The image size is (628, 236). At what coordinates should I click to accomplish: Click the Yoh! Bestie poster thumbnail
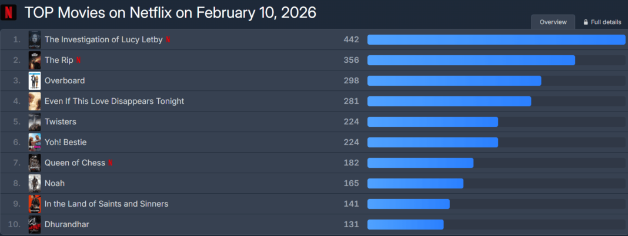tap(35, 143)
